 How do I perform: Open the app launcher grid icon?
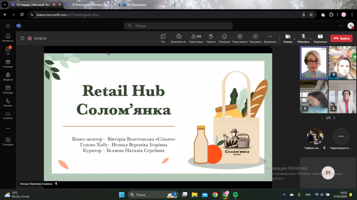pos(8,26)
